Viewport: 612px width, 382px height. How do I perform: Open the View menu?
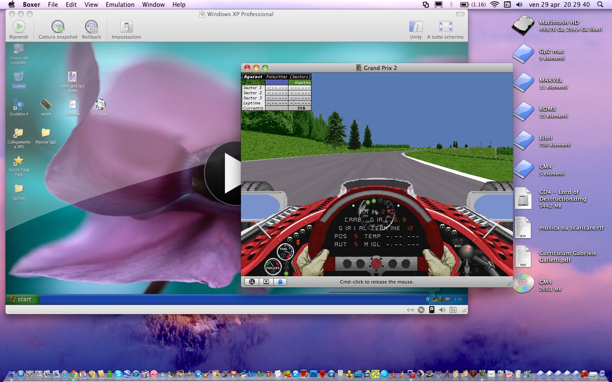(x=91, y=5)
